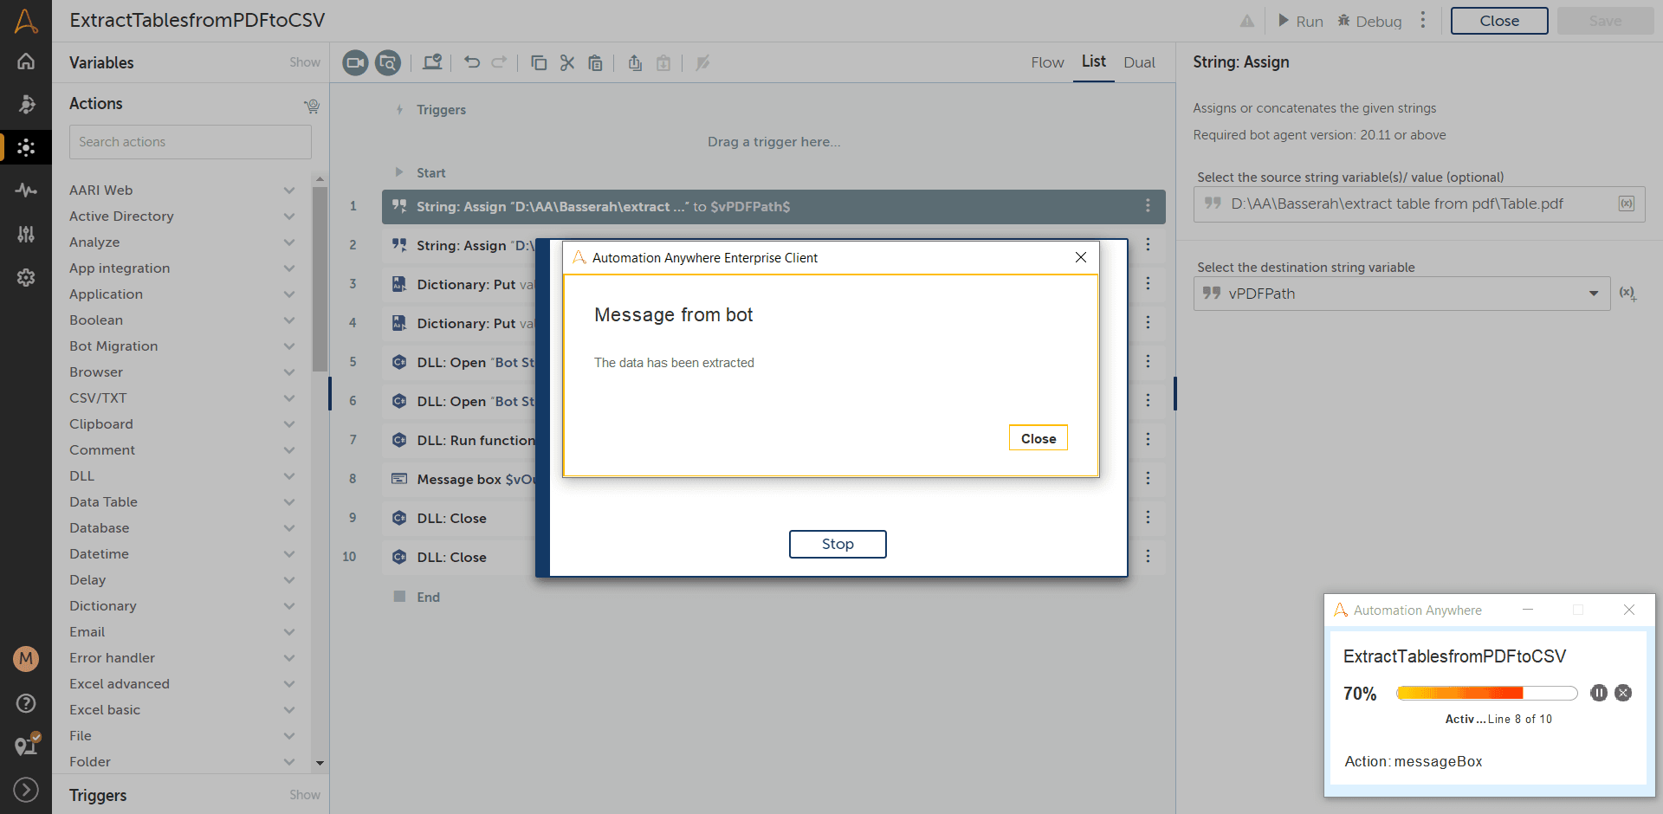Collapse the Start section triangle
Viewport: 1663px width, 814px height.
click(x=399, y=172)
